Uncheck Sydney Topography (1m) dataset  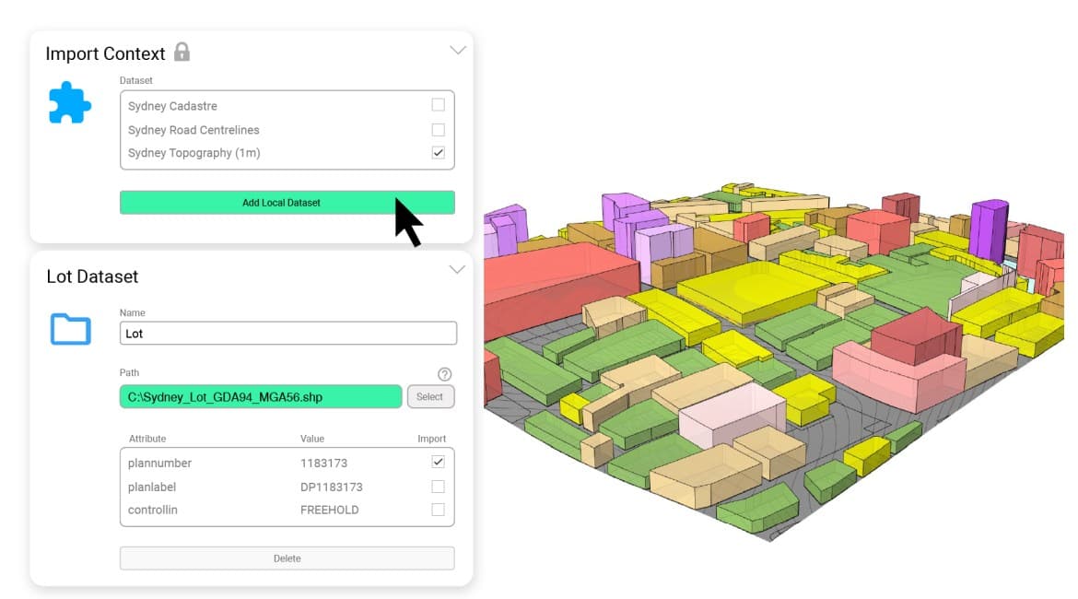click(439, 153)
